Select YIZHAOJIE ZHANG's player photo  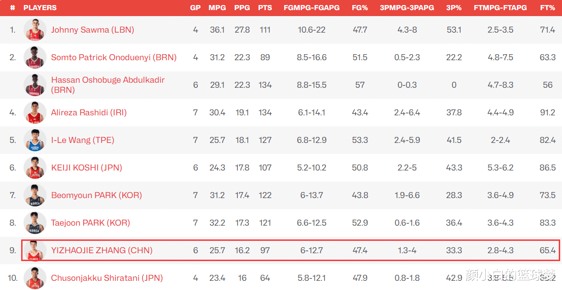click(35, 250)
